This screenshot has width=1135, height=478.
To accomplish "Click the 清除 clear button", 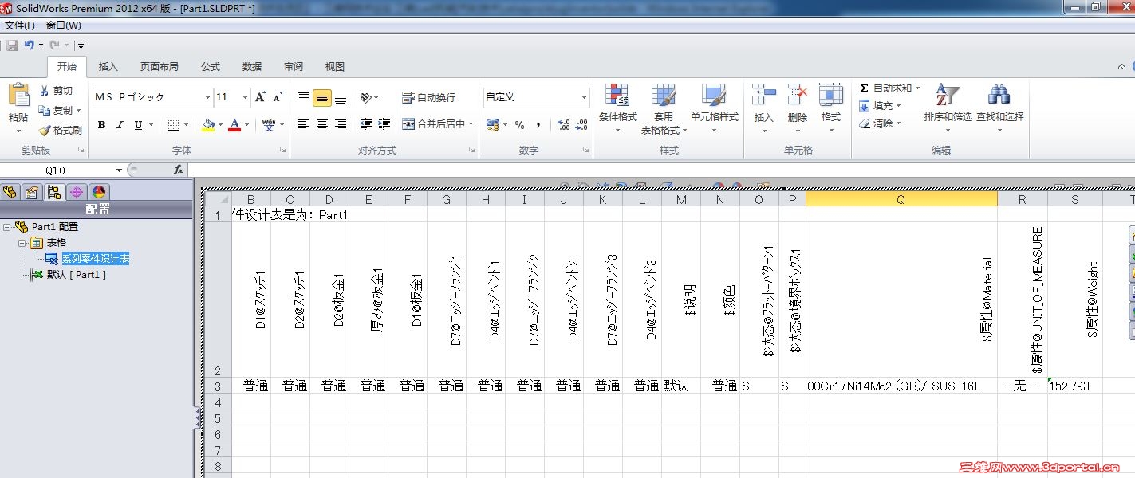I will coord(881,123).
